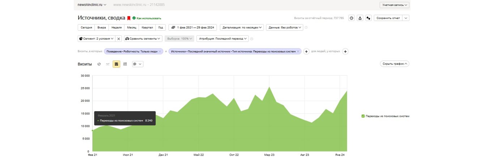Remove the Тип источника filter chip
The width and height of the screenshot is (485, 158).
[298, 52]
